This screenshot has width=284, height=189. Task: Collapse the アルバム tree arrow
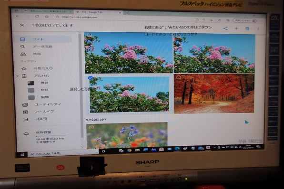[17, 76]
